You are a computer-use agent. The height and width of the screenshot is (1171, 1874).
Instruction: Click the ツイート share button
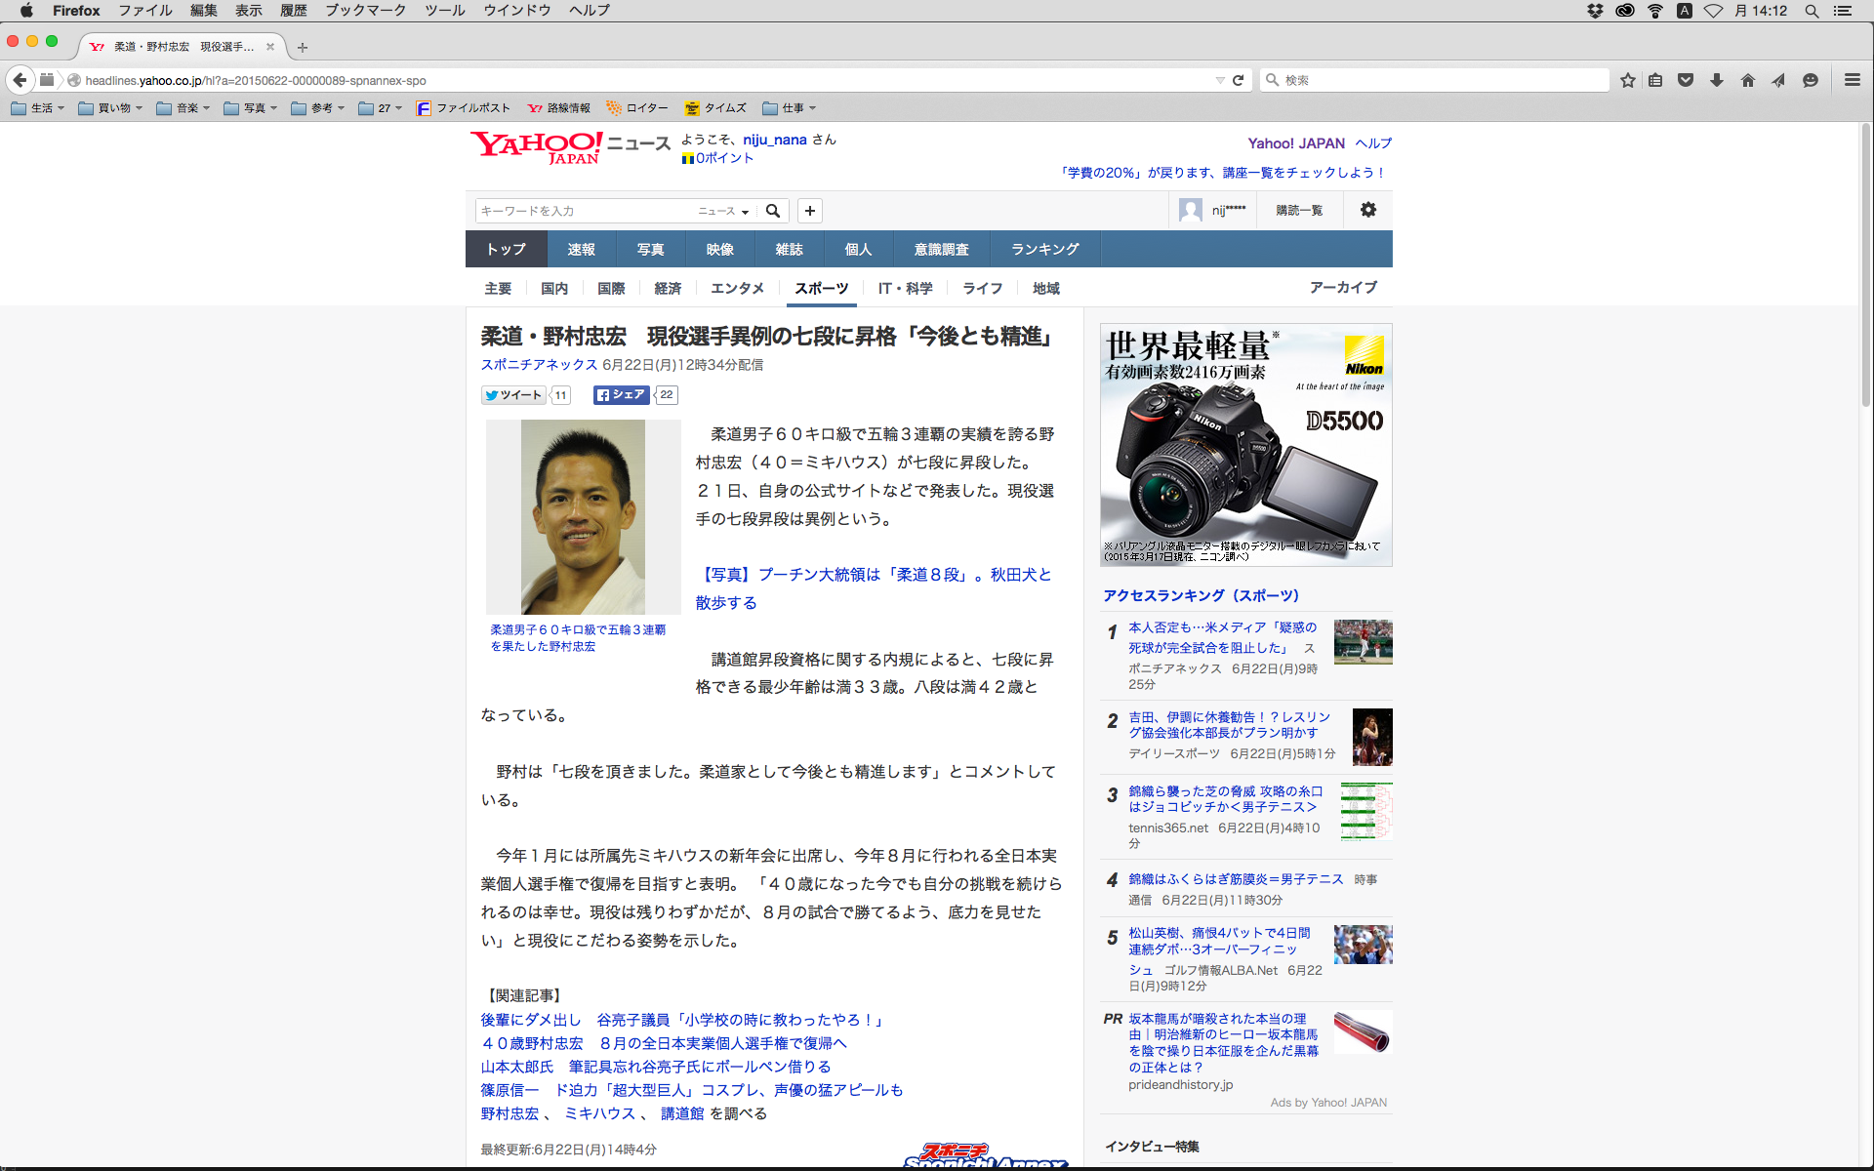514,395
